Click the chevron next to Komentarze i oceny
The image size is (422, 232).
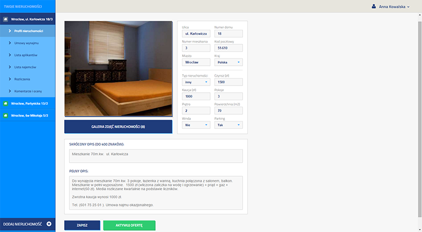tap(10, 91)
